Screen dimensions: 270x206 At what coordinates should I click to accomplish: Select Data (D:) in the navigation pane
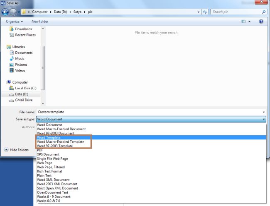coord(21,94)
